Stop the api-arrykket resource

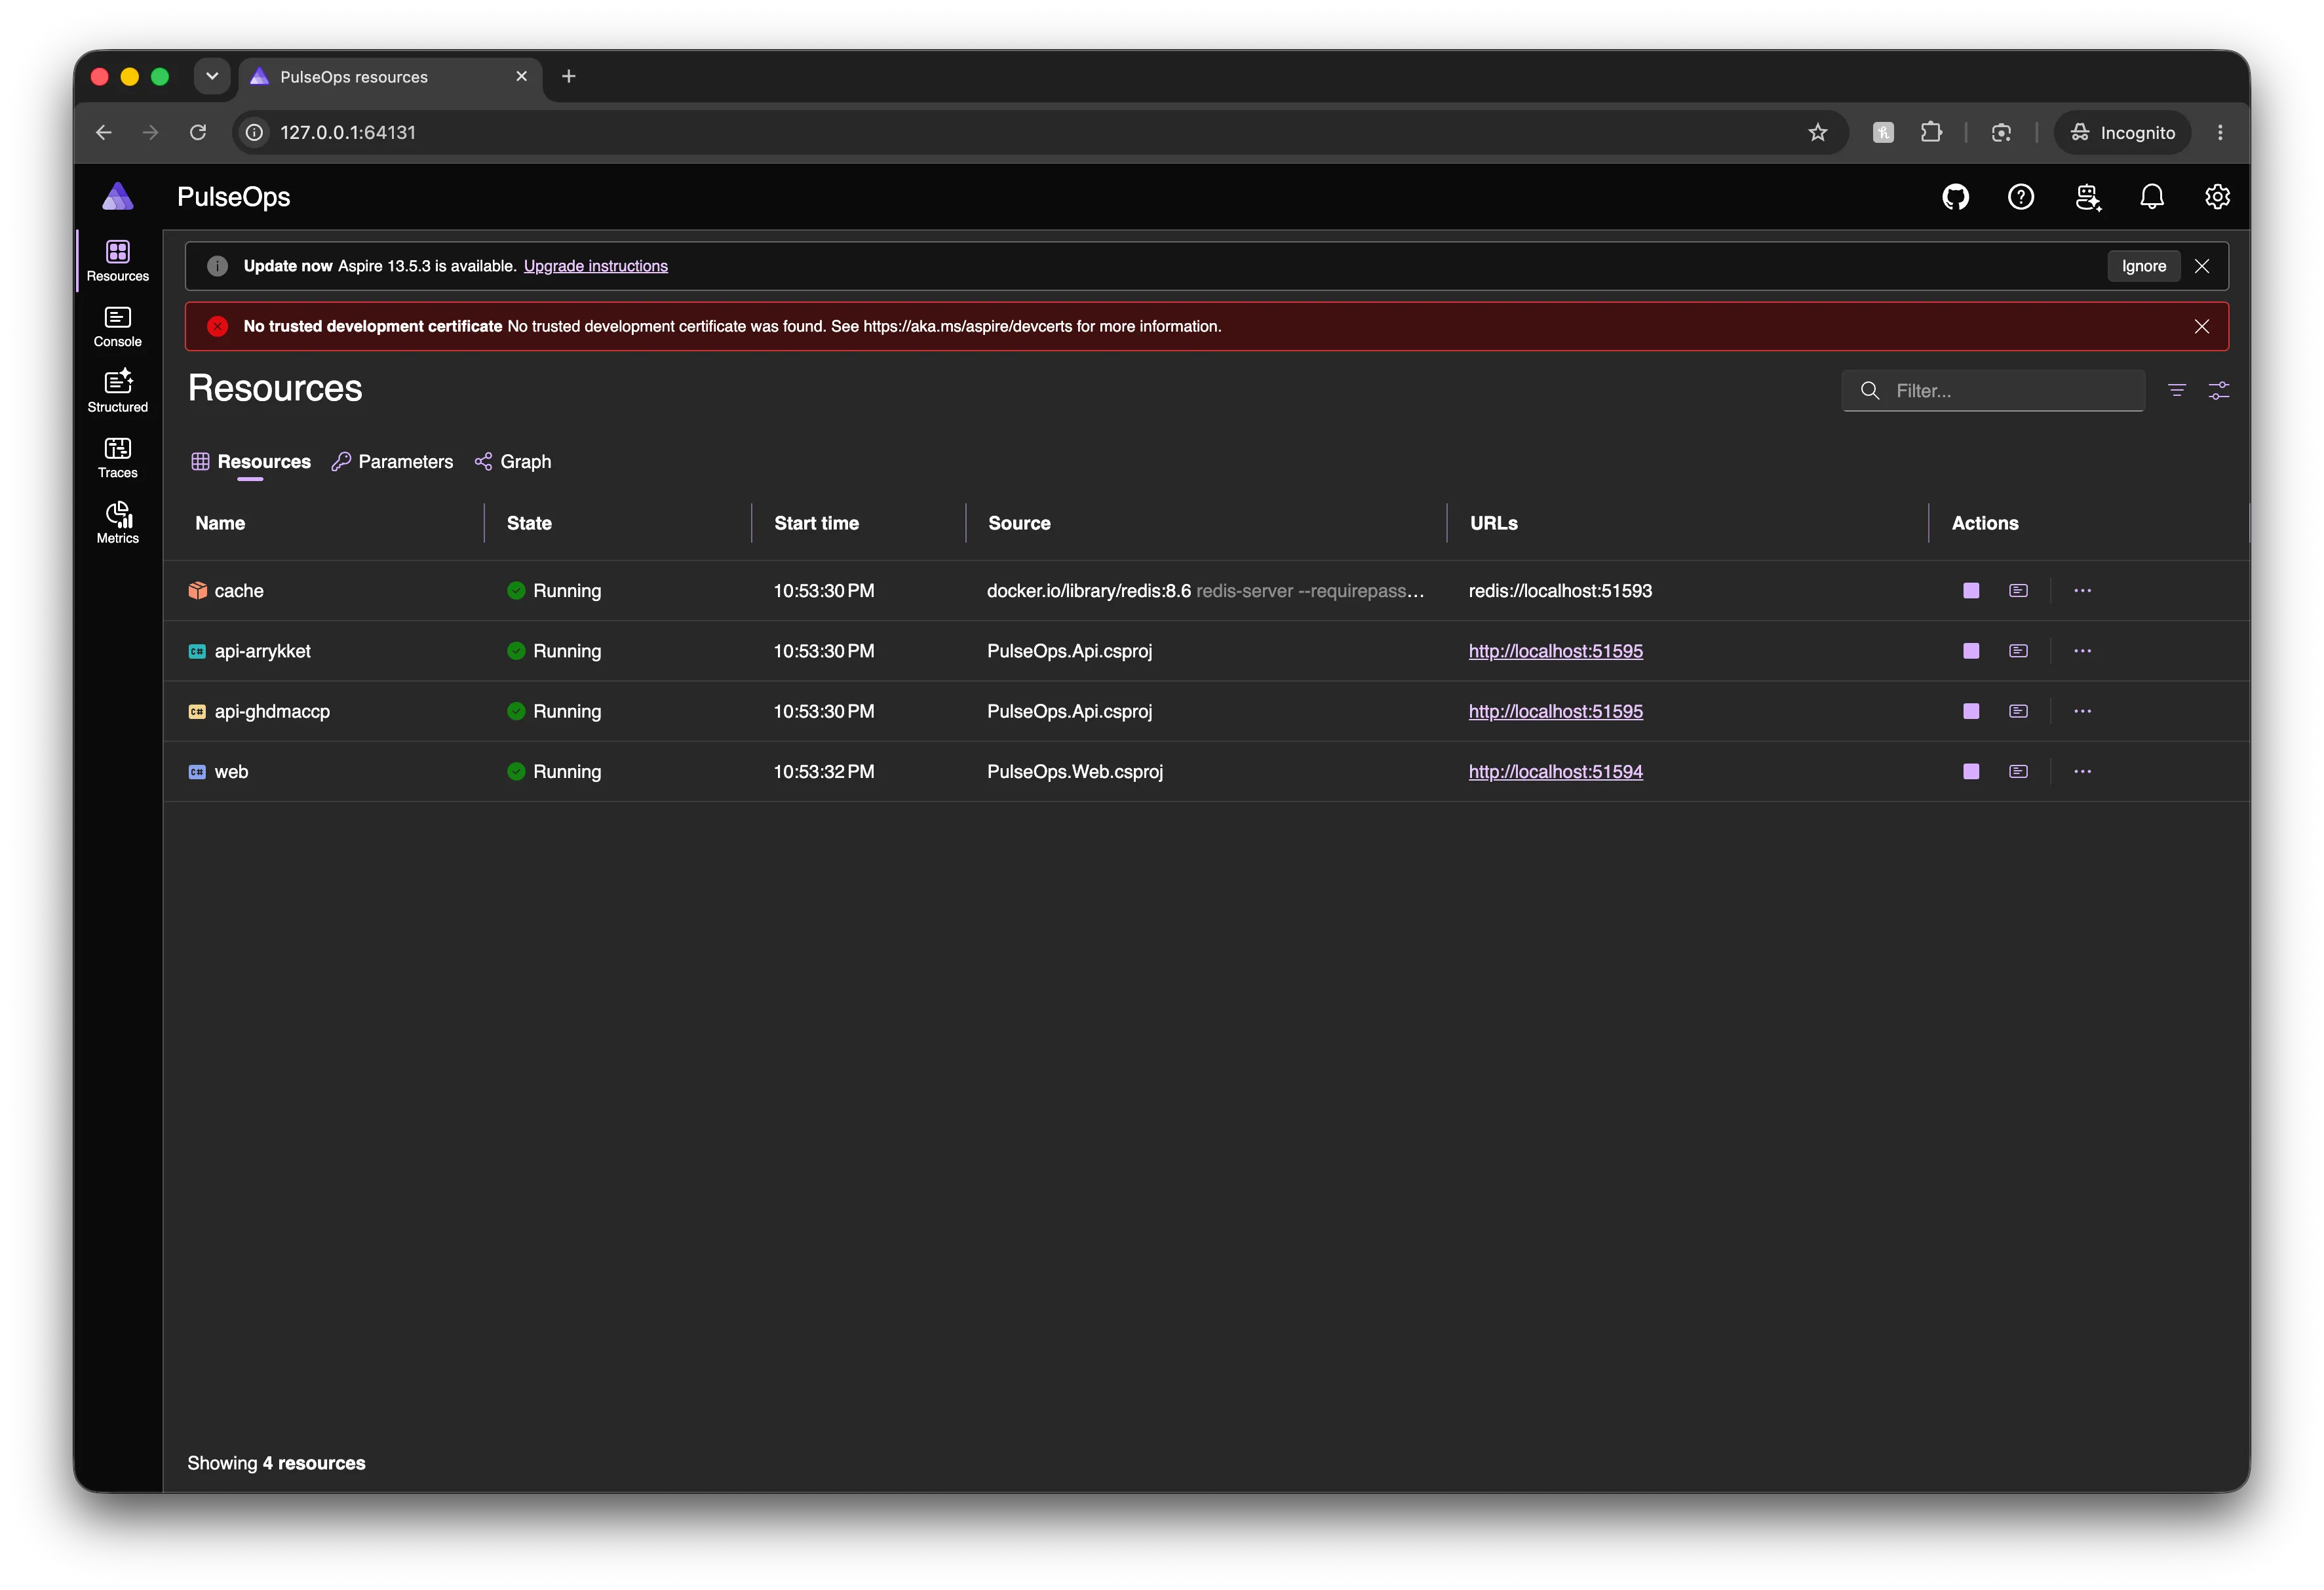coord(1970,651)
